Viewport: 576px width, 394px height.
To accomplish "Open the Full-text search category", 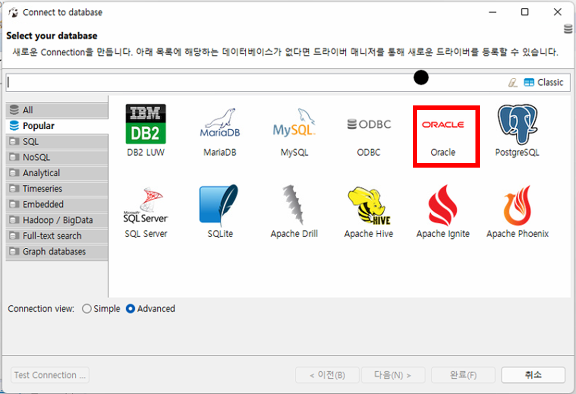I will (57, 236).
